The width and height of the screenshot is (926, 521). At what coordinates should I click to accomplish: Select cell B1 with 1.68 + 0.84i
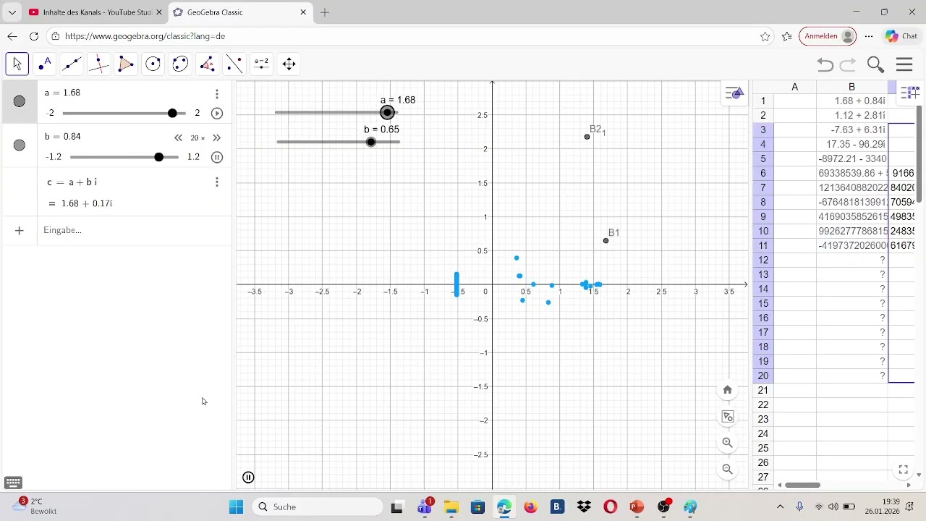point(852,101)
